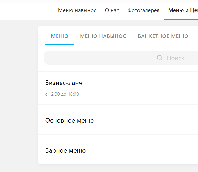The image size is (198, 172).
Task: Click the Барное меню heading text
Action: 65,150
